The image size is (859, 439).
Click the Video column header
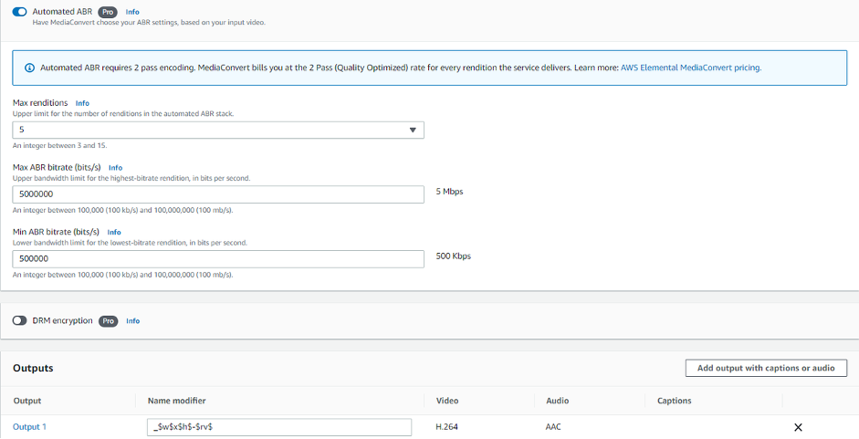point(447,401)
